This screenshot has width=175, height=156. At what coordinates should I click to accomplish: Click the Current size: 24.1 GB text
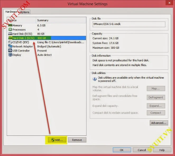[105, 38]
